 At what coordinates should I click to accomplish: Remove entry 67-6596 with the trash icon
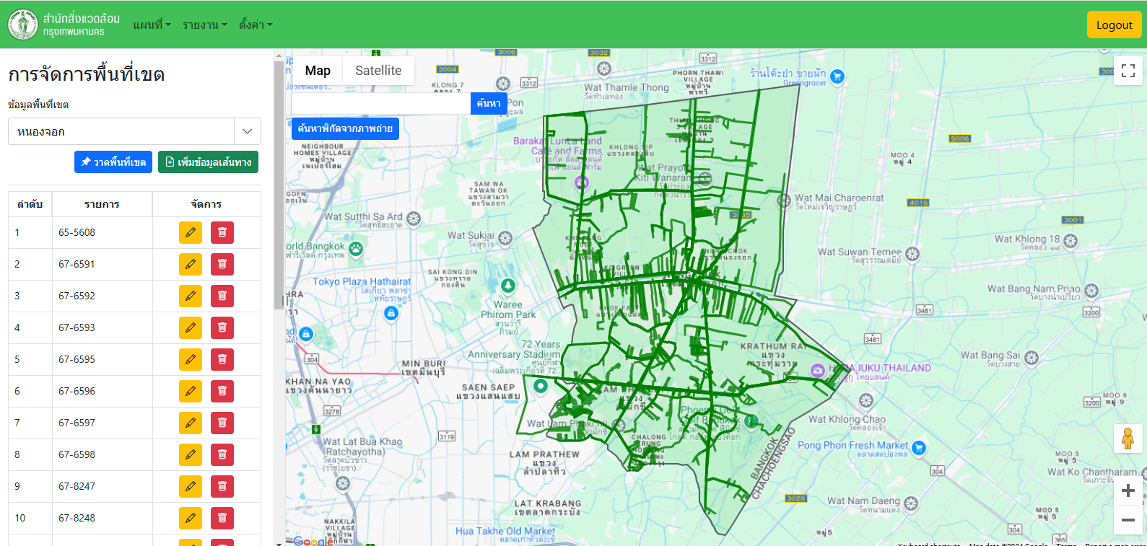coord(222,391)
